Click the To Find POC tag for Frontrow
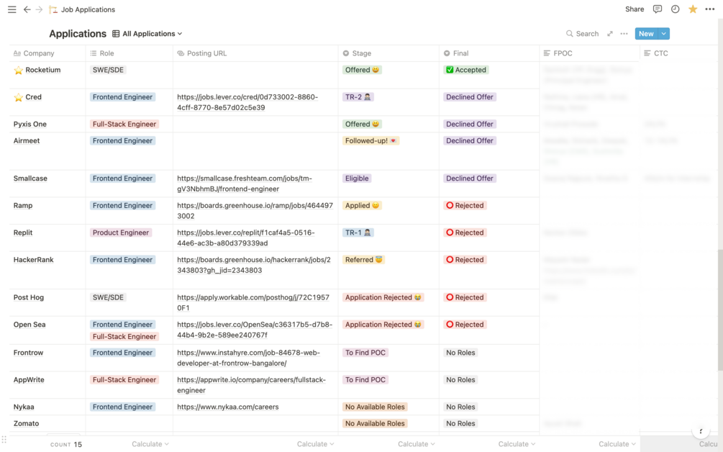The height and width of the screenshot is (452, 723). [365, 353]
